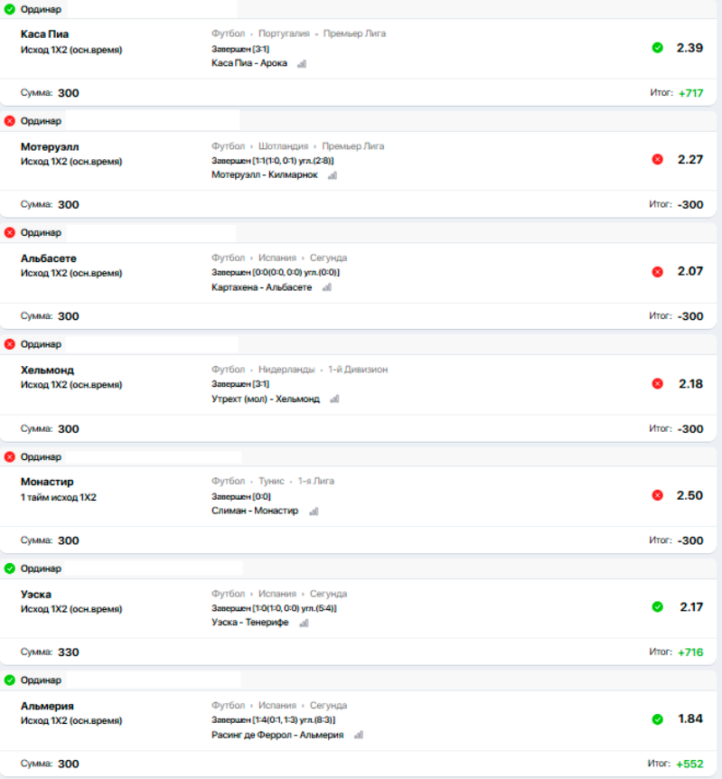Viewport: 722px width, 779px height.
Task: Click statistics icon beside Уэска - Тенерифе
Action: coord(304,624)
